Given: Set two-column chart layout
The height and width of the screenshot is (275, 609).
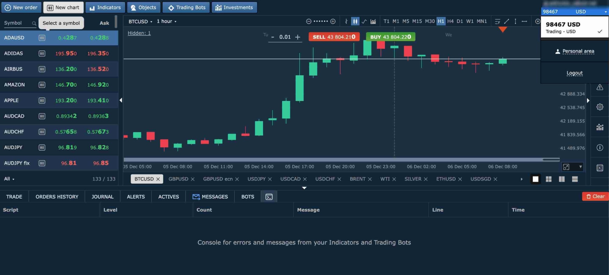Looking at the screenshot, I should (561, 179).
